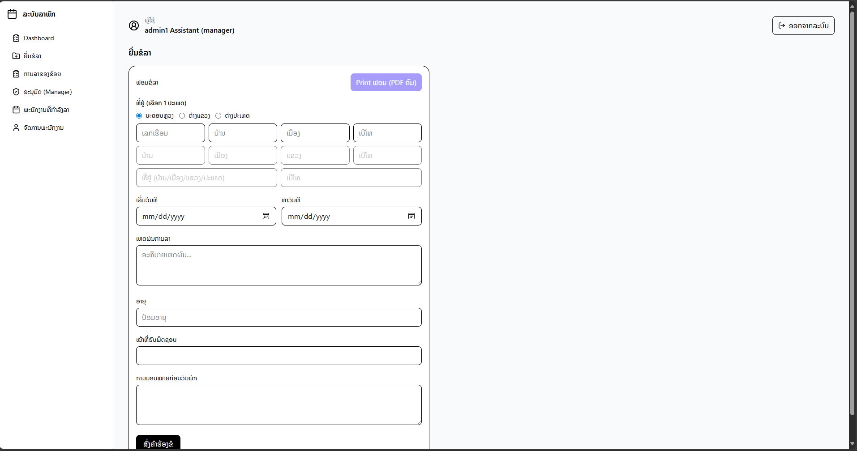Open ການລາຂອງຂ້ອຍ in the sidebar
The image size is (857, 451).
pyautogui.click(x=42, y=74)
